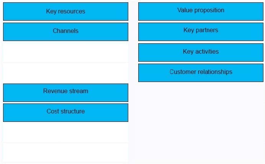The width and height of the screenshot is (265, 164).
Task: Click the Key activities box
Action: pyautogui.click(x=201, y=52)
